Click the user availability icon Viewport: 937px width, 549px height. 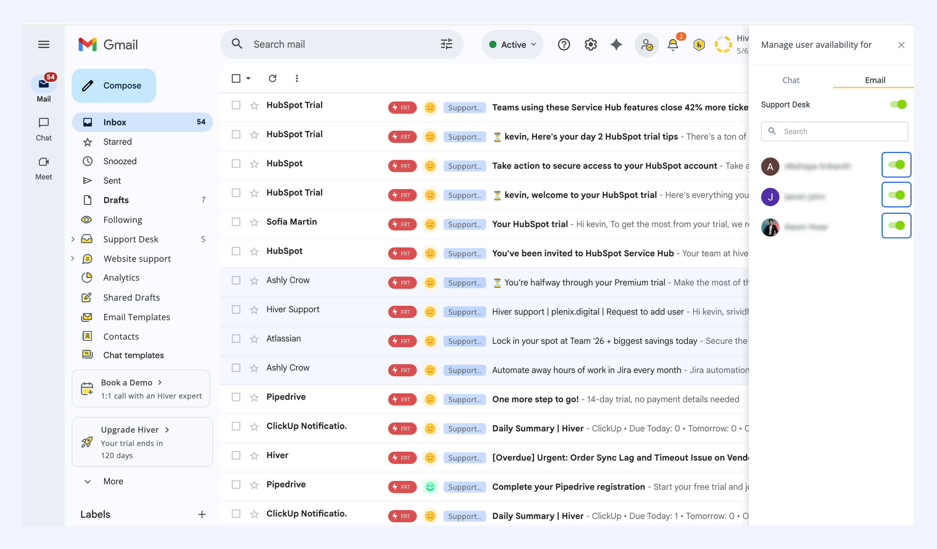pyautogui.click(x=646, y=45)
